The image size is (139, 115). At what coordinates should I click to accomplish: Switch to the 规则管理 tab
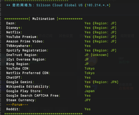tap(127, 36)
